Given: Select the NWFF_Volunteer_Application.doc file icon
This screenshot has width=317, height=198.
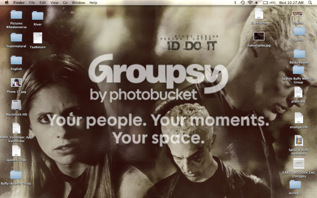Looking at the screenshot, I should (x=16, y=128).
